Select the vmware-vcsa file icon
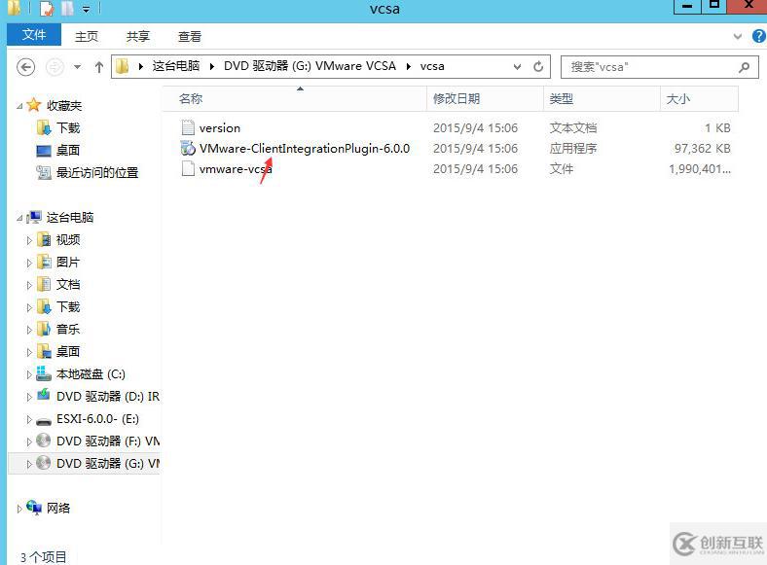The width and height of the screenshot is (767, 565). pos(188,168)
